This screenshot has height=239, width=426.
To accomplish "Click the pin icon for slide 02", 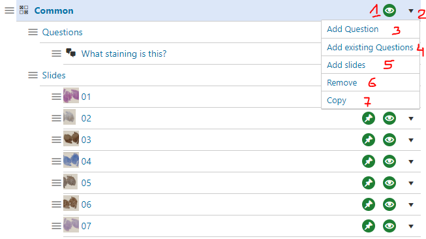I will [x=369, y=118].
